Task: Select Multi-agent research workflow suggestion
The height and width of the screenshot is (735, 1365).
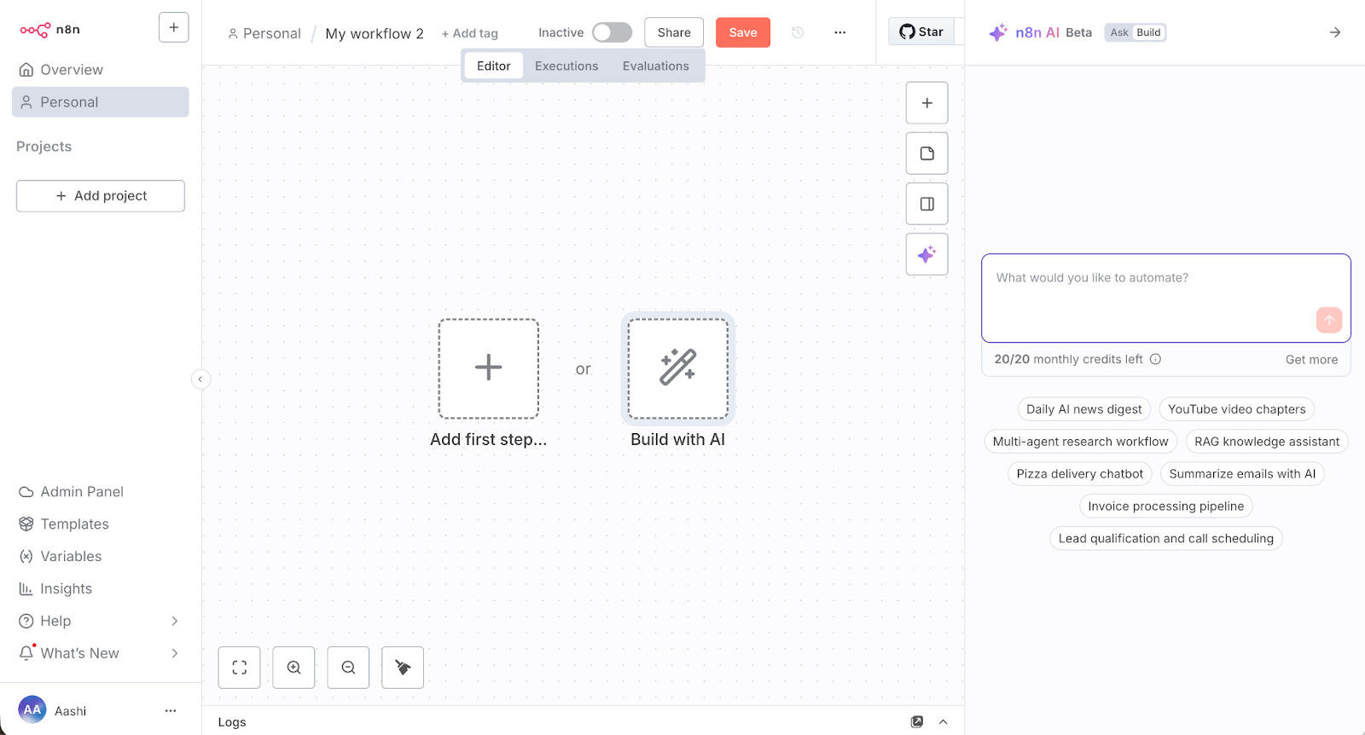Action: click(x=1080, y=442)
